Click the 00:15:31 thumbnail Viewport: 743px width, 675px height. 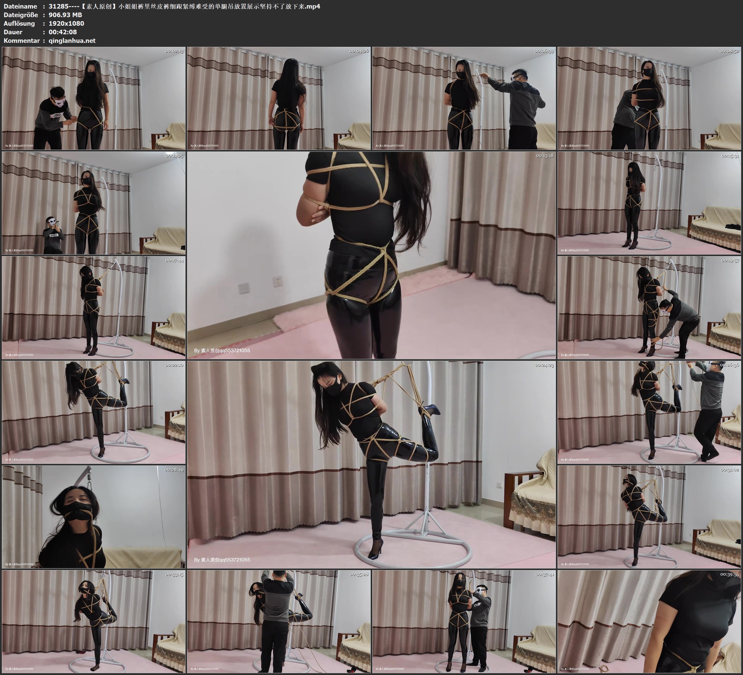(x=649, y=203)
